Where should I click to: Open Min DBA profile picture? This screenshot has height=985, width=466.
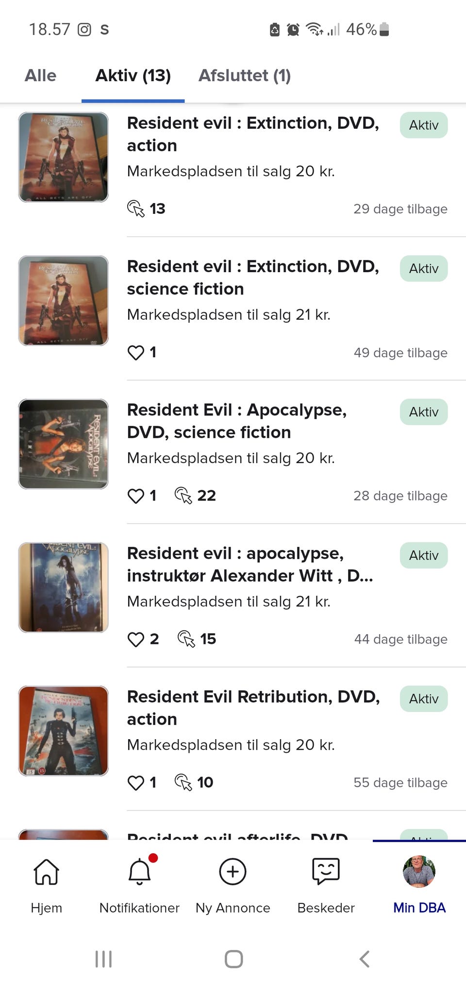(419, 872)
